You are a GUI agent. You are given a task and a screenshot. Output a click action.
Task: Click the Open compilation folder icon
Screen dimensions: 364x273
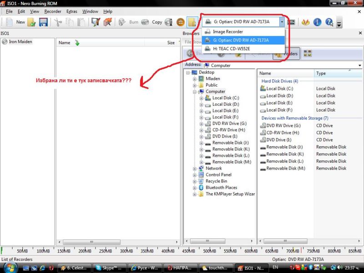click(31, 22)
